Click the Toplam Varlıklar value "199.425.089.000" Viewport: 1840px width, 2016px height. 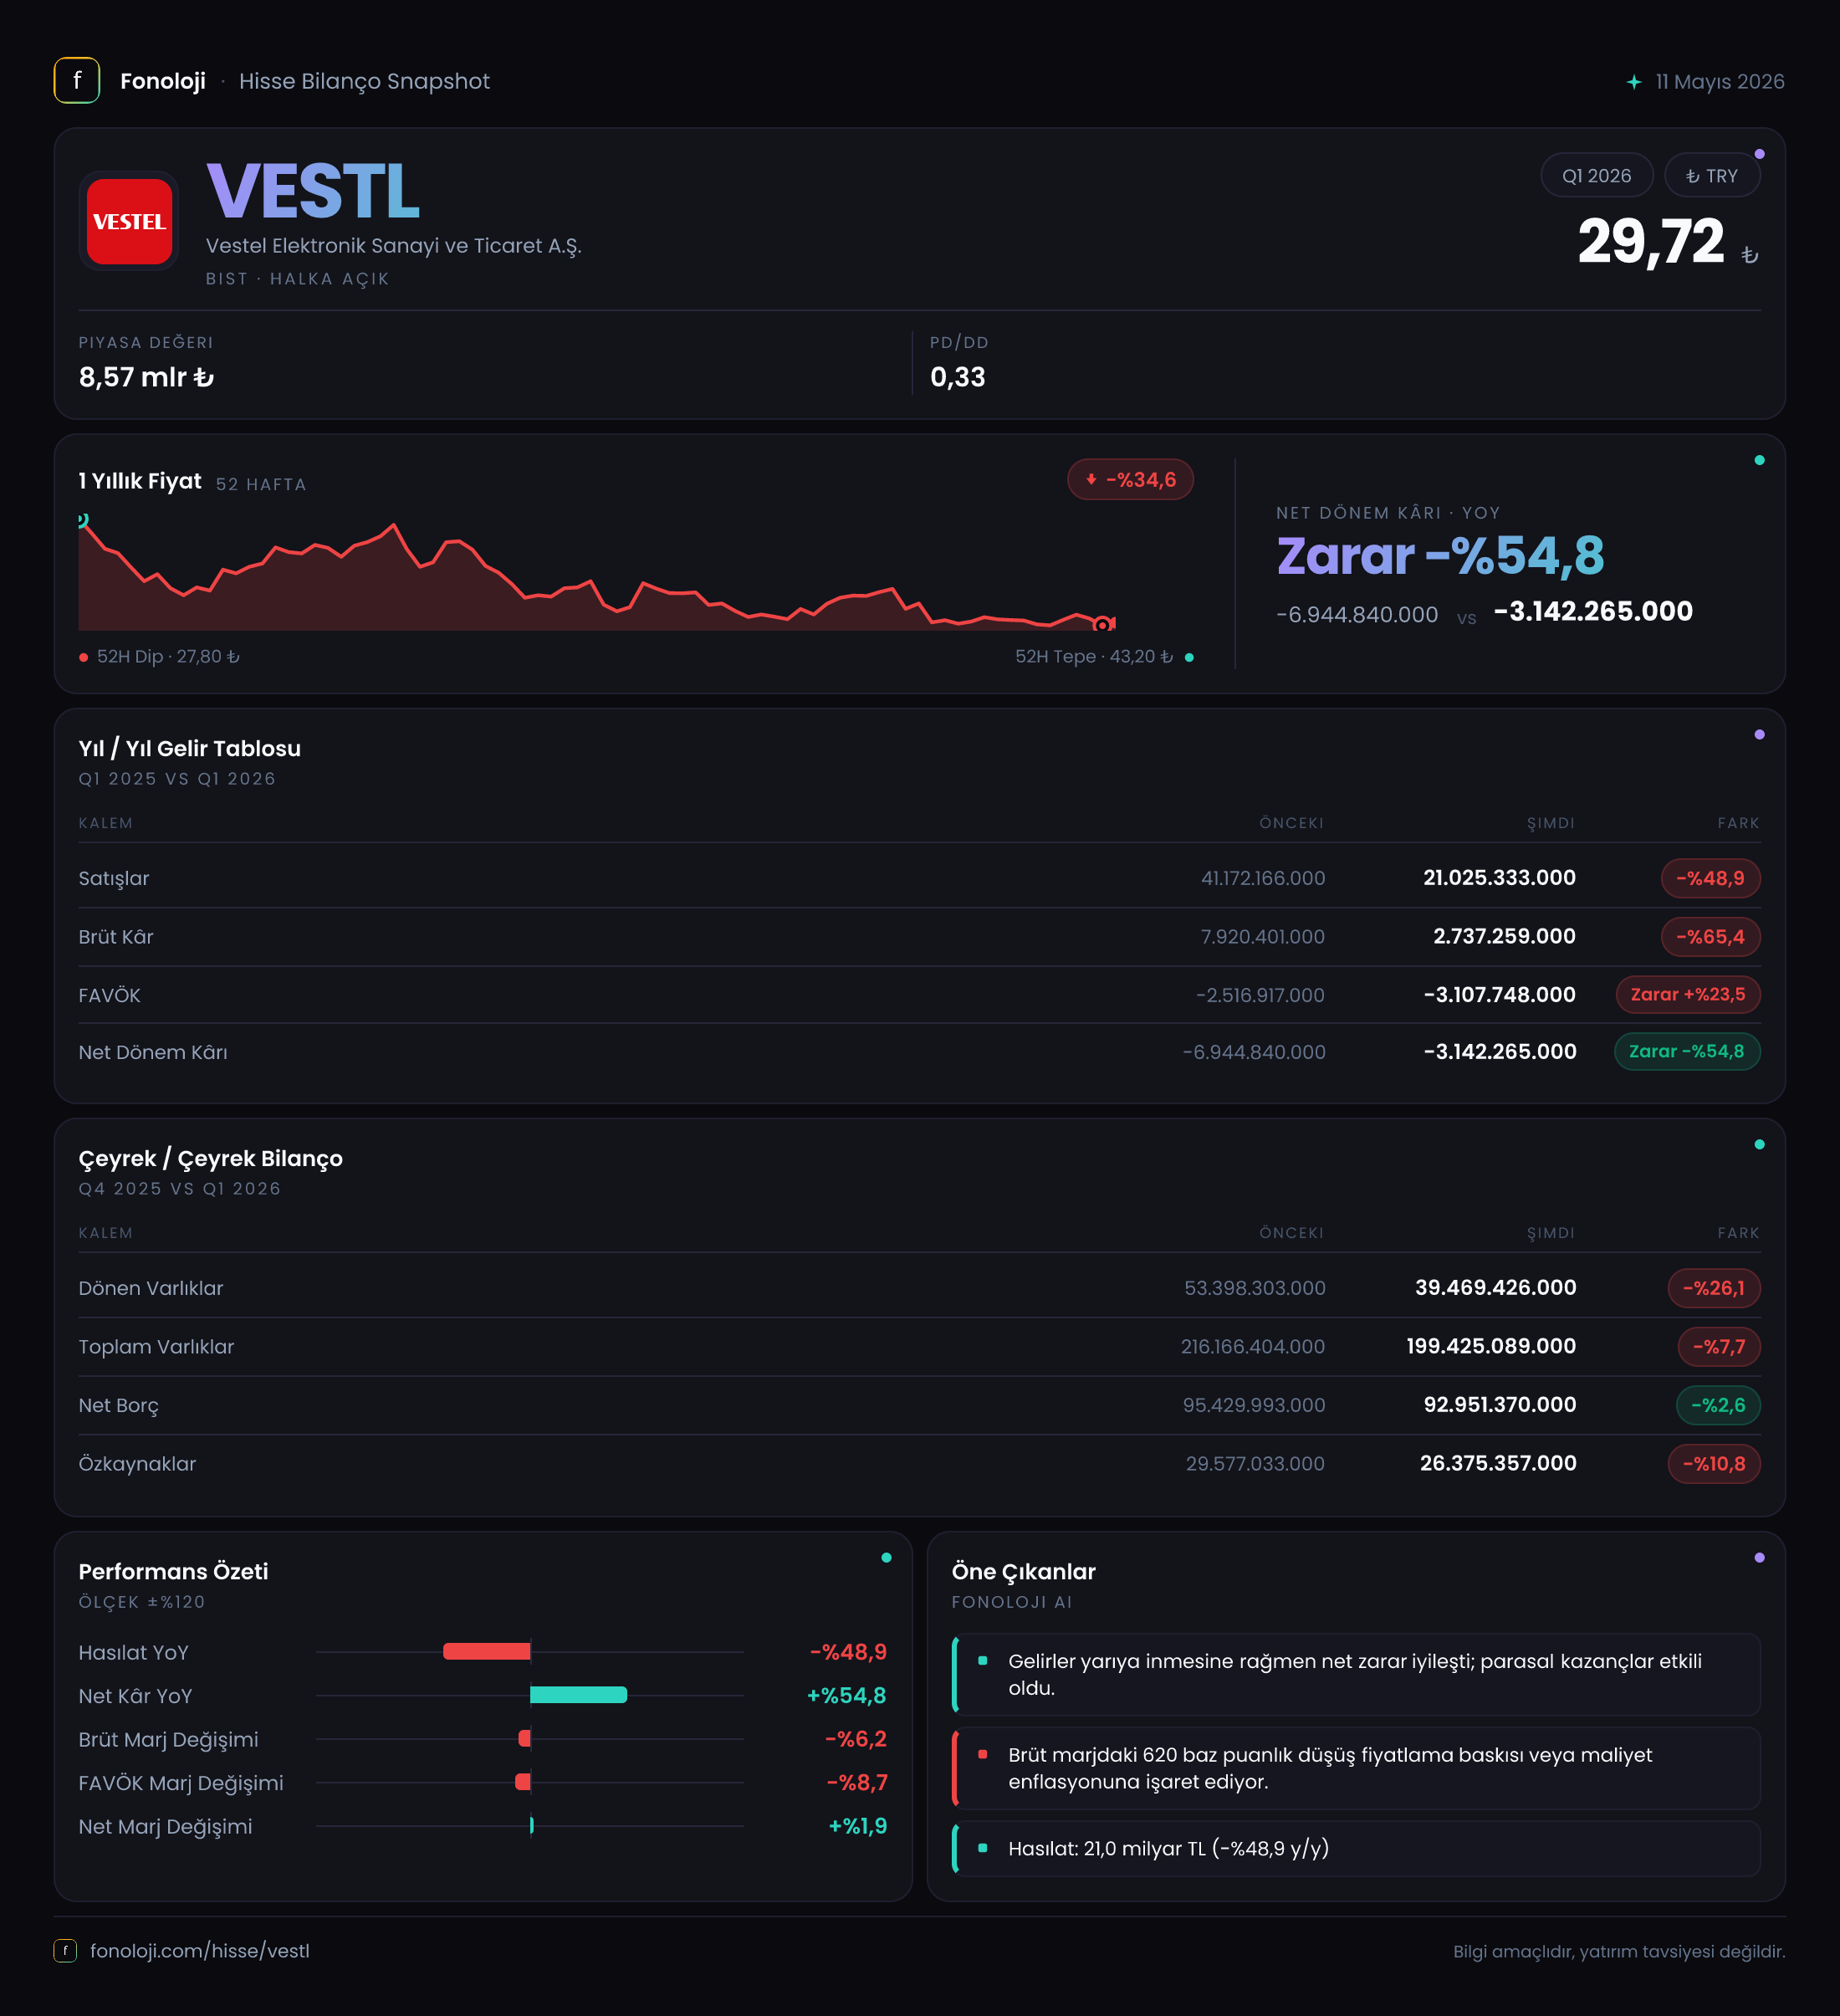coord(1491,1346)
